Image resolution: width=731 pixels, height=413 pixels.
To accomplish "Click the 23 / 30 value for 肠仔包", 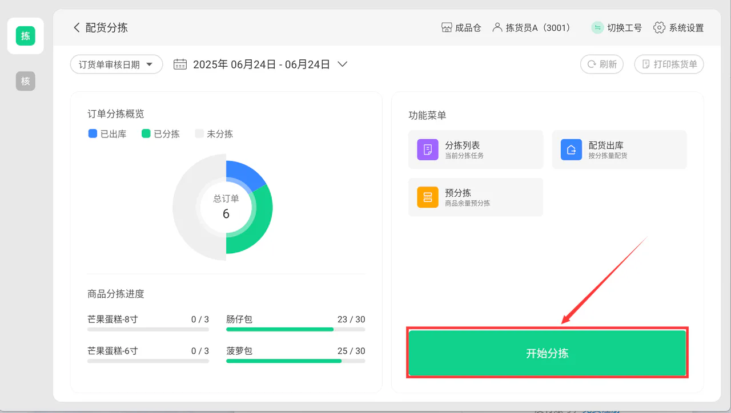I will click(351, 319).
